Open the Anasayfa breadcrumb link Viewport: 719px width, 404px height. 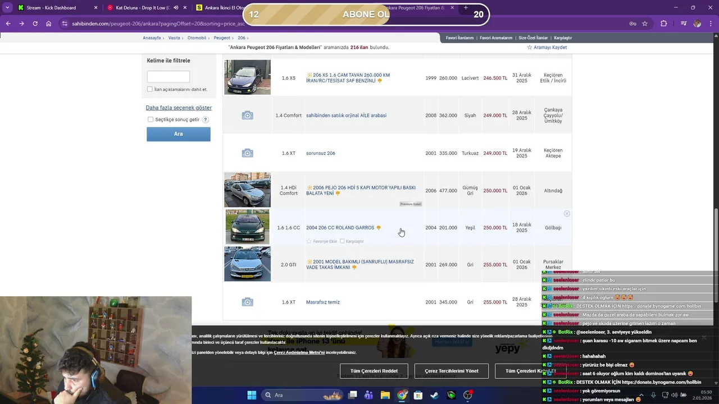point(152,38)
